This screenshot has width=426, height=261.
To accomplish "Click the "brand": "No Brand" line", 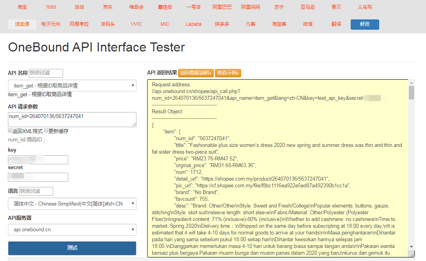I will click(x=196, y=192).
